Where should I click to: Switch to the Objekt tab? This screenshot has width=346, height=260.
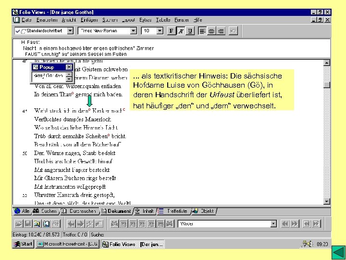pyautogui.click(x=203, y=211)
